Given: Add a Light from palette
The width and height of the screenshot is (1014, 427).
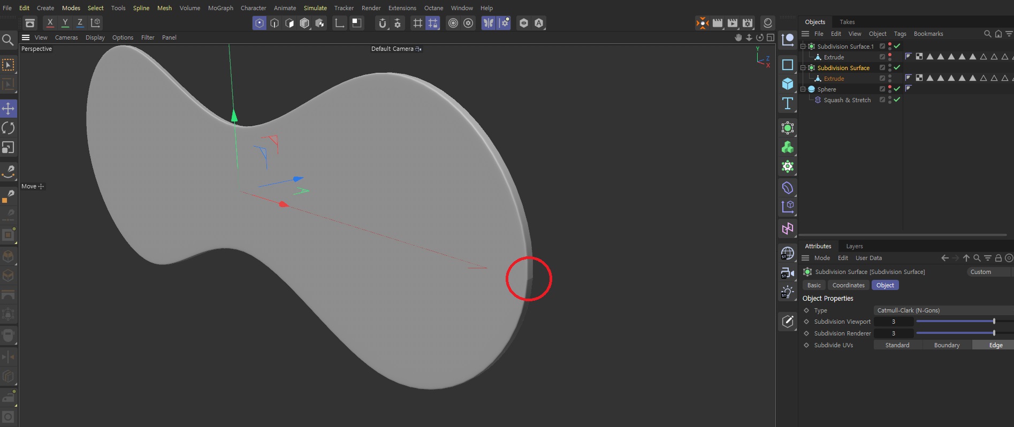Looking at the screenshot, I should (x=788, y=293).
